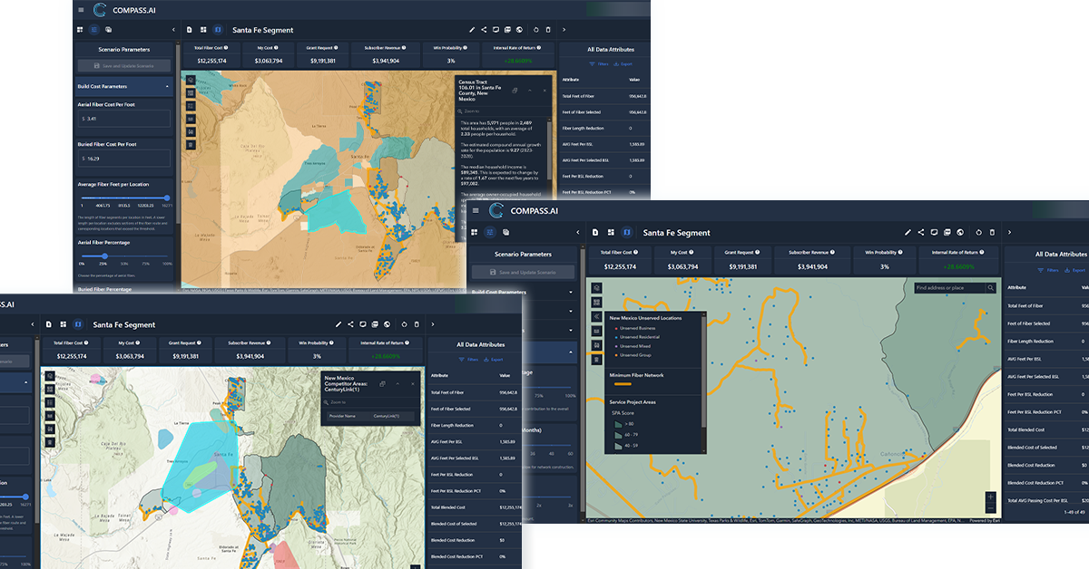Click the Average Fiber Feet per Location slider handle
The width and height of the screenshot is (1089, 569).
pyautogui.click(x=167, y=198)
